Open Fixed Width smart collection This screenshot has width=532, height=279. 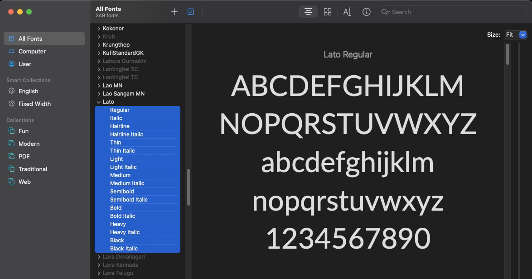pyautogui.click(x=44, y=104)
